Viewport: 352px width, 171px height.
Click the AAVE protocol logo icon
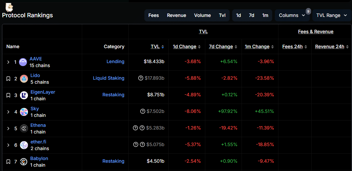23,62
